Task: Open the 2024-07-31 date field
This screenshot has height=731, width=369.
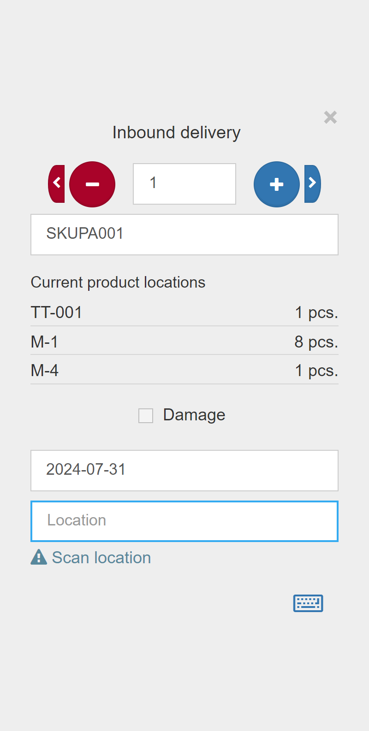Action: coord(184,471)
